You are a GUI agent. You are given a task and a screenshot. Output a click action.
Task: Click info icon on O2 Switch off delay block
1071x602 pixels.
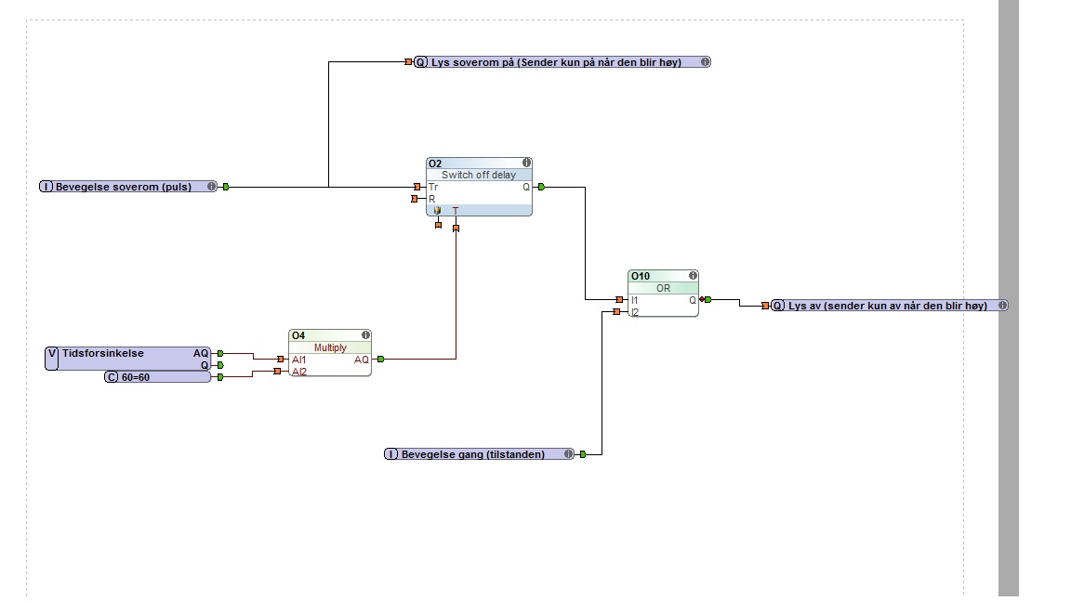[x=526, y=164]
